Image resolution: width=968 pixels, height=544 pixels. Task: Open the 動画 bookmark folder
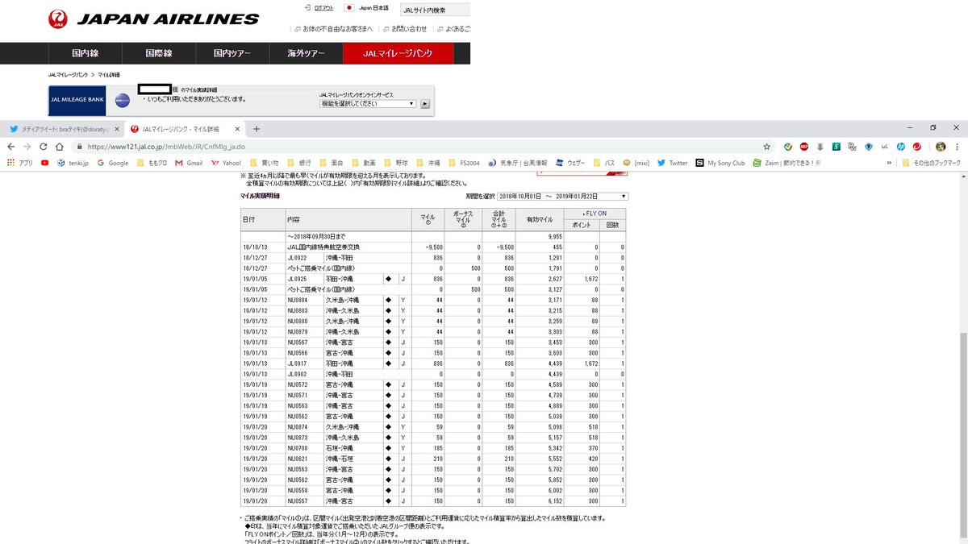coord(363,163)
